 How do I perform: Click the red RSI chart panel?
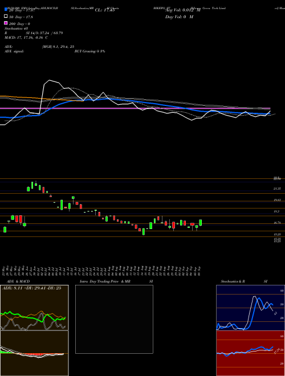(x=250, y=353)
